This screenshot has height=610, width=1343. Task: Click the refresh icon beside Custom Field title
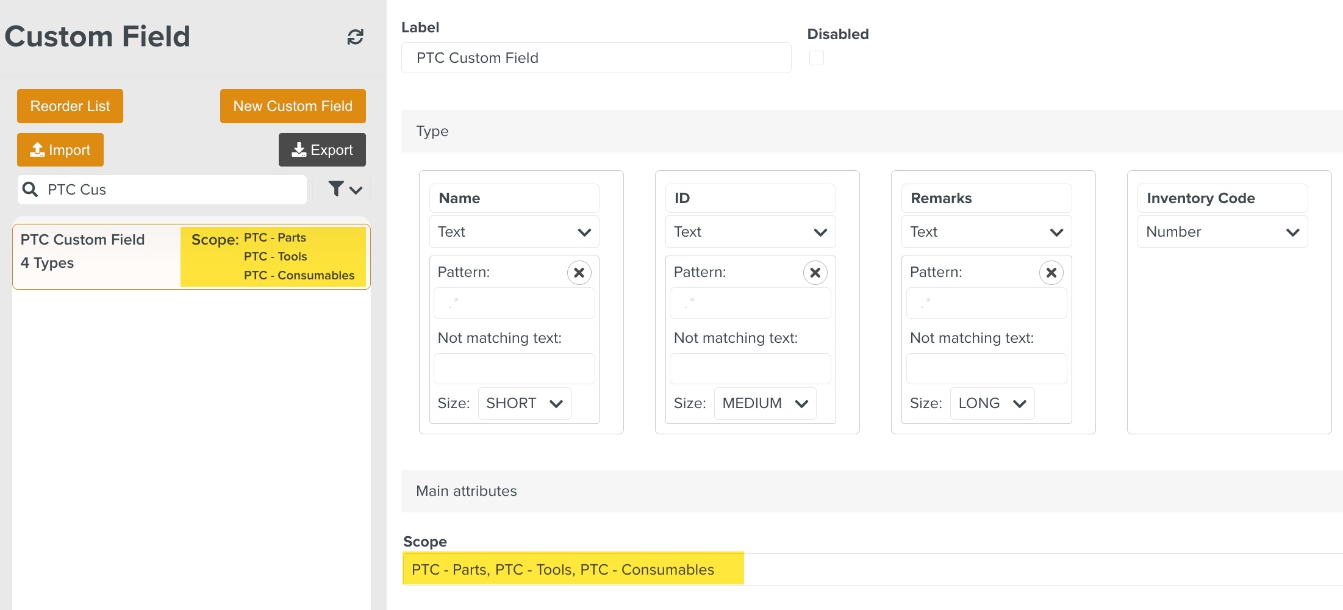[355, 37]
